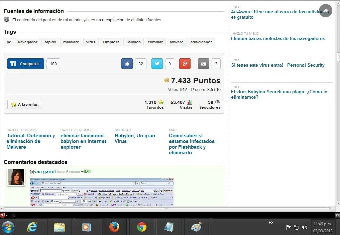340x235 pixels.
Task: Switch to Firefox in taskbar
Action: pyautogui.click(x=114, y=227)
